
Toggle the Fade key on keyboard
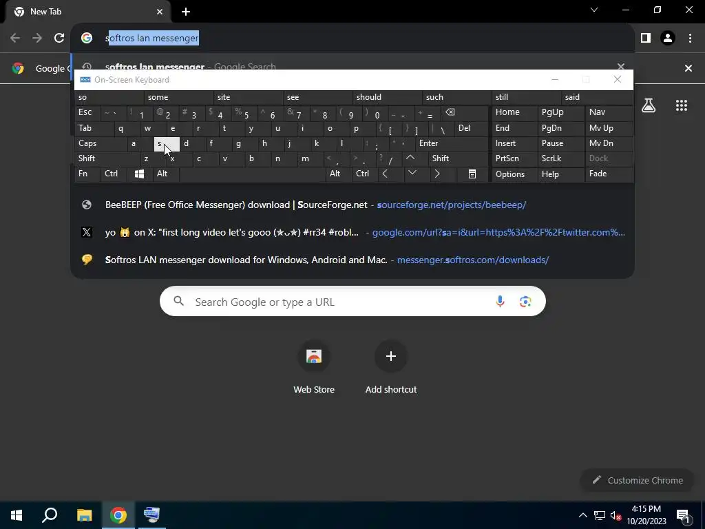tap(609, 174)
